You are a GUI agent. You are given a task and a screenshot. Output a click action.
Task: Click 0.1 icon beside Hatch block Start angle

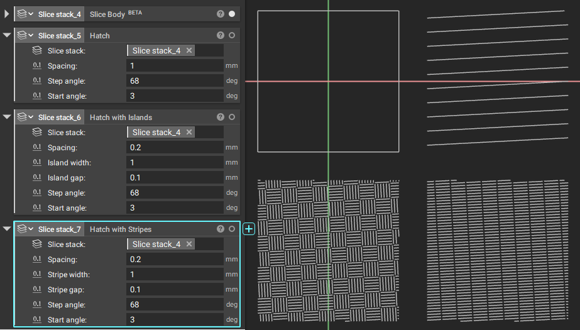tap(37, 96)
